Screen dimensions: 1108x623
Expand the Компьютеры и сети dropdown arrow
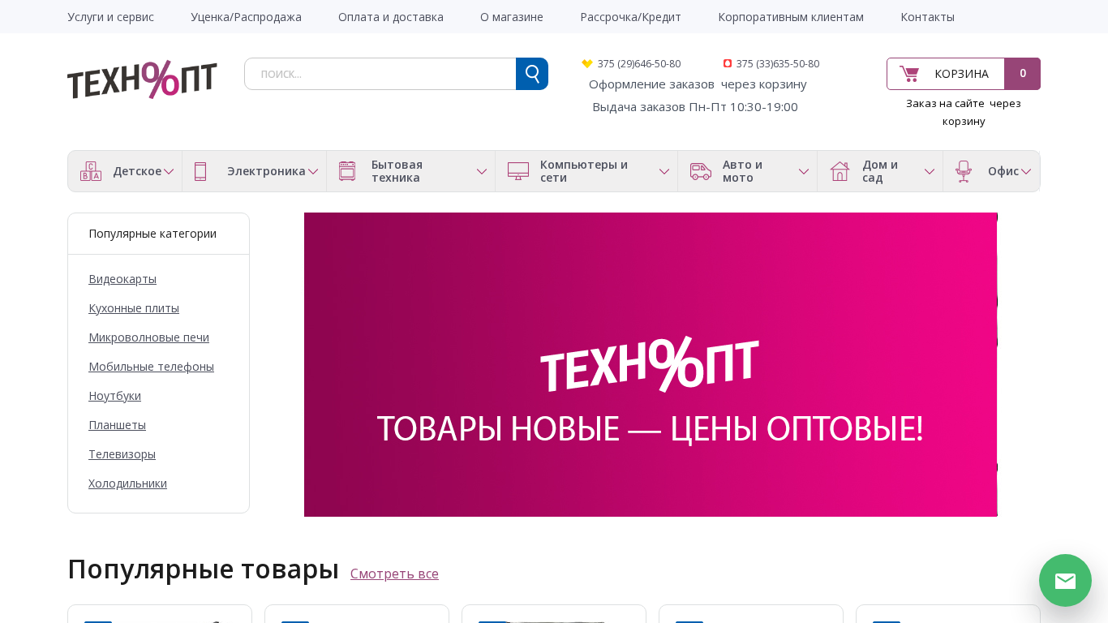click(x=664, y=172)
